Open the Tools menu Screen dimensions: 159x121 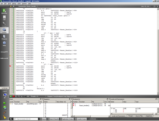click(19, 4)
